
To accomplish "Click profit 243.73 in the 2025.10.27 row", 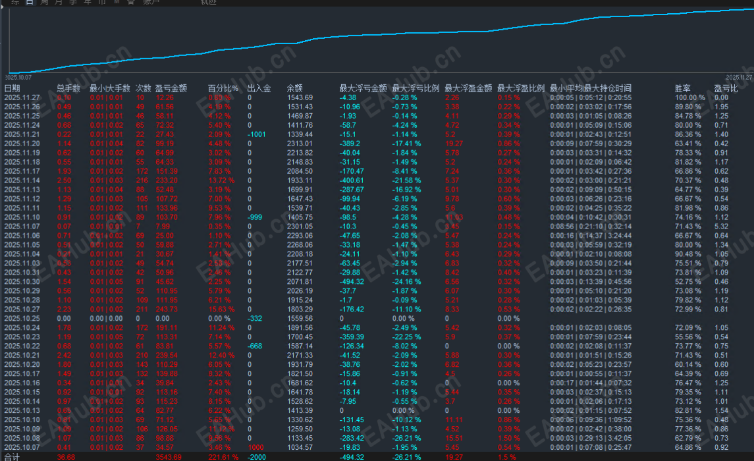I will coord(167,309).
